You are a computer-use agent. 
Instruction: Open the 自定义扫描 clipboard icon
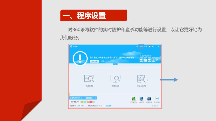point(141,78)
